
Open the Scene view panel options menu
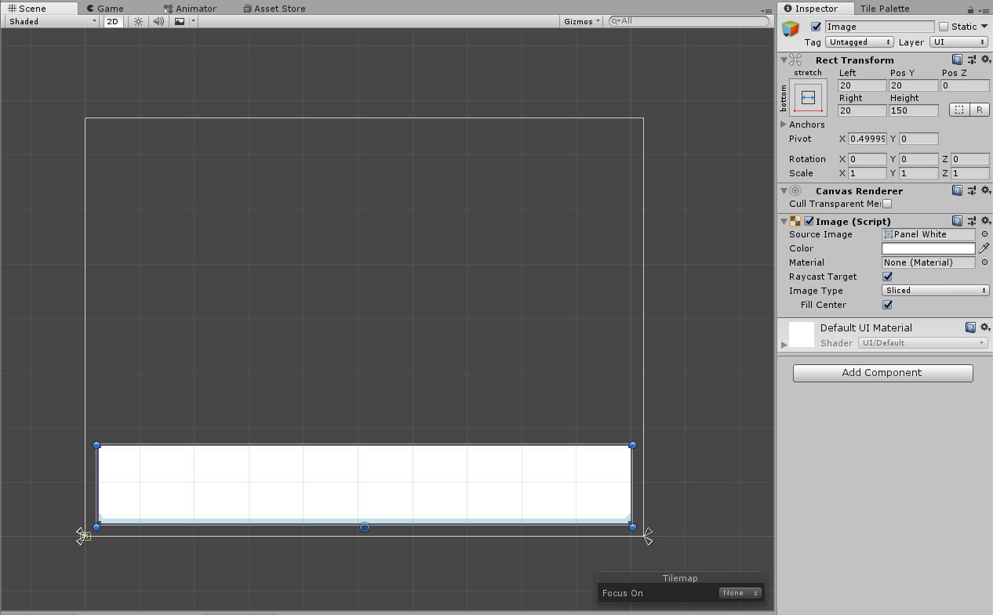[x=766, y=11]
